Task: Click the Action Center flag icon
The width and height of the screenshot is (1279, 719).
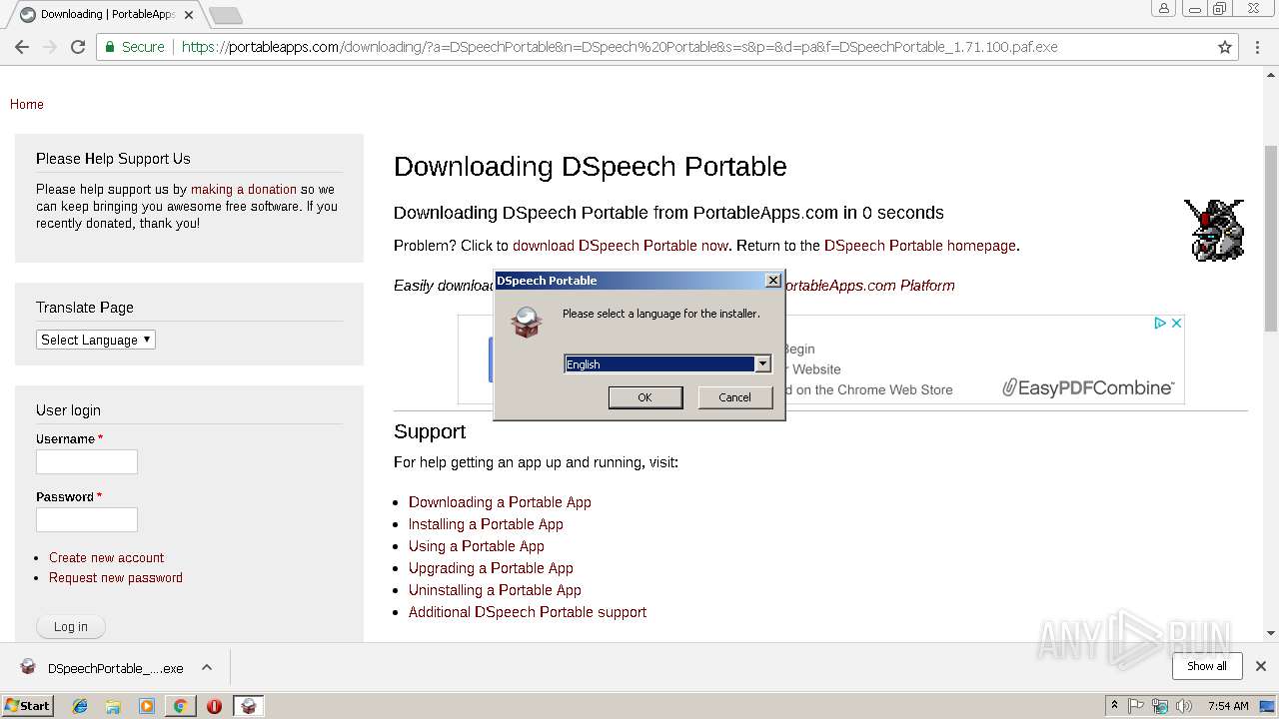Action: point(1136,706)
